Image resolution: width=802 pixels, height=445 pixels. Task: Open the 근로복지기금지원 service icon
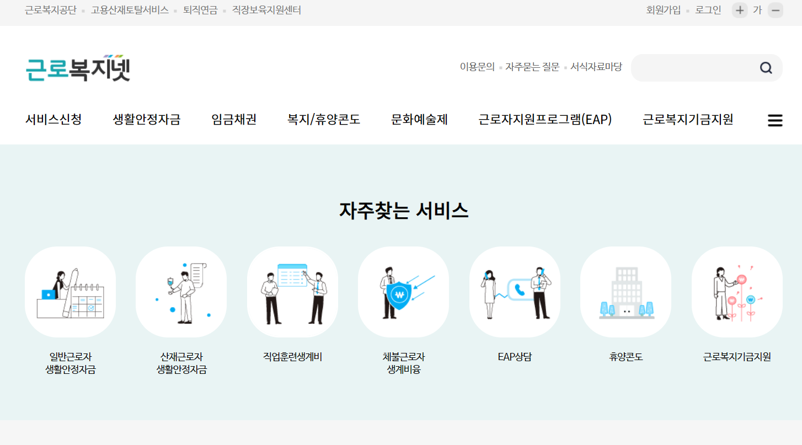(x=737, y=292)
